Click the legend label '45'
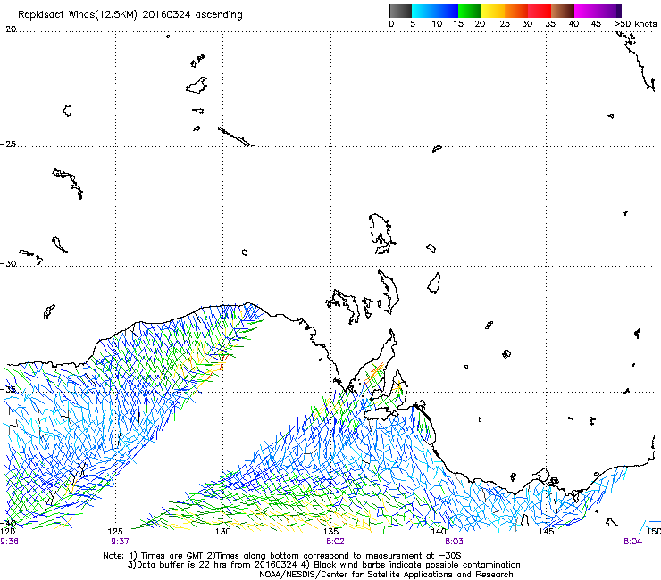Screen dimensions: 661x580 (x=596, y=24)
